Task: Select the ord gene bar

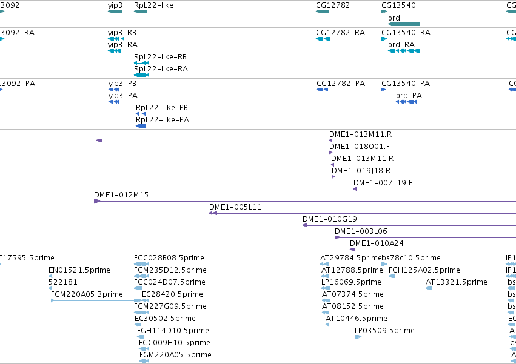Action: (x=404, y=24)
